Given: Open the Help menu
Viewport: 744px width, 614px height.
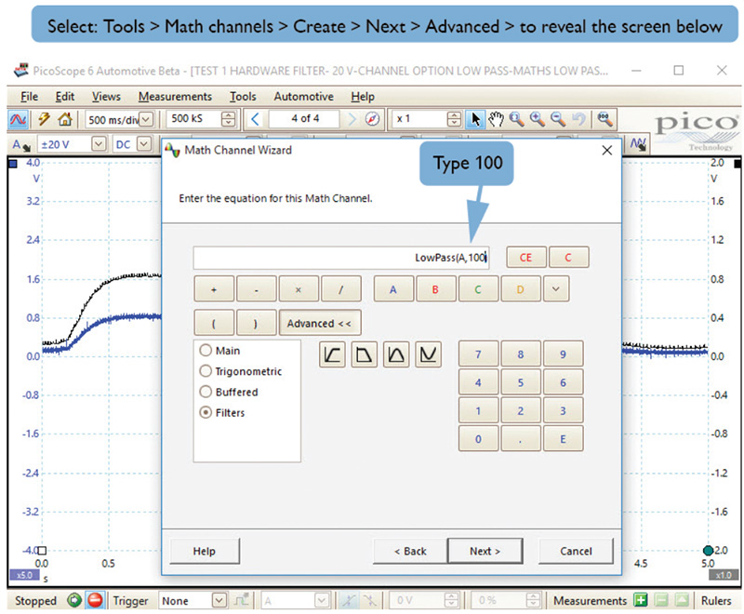Looking at the screenshot, I should point(363,97).
